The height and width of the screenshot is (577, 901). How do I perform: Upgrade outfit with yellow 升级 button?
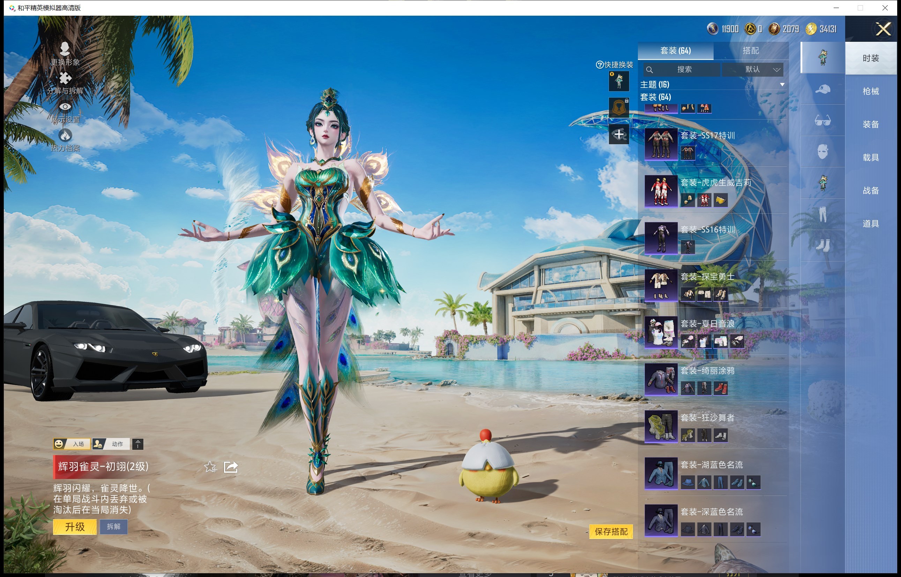click(75, 527)
